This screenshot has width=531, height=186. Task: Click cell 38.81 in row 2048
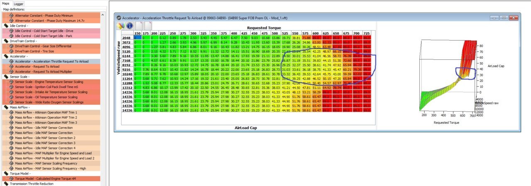(x=296, y=38)
